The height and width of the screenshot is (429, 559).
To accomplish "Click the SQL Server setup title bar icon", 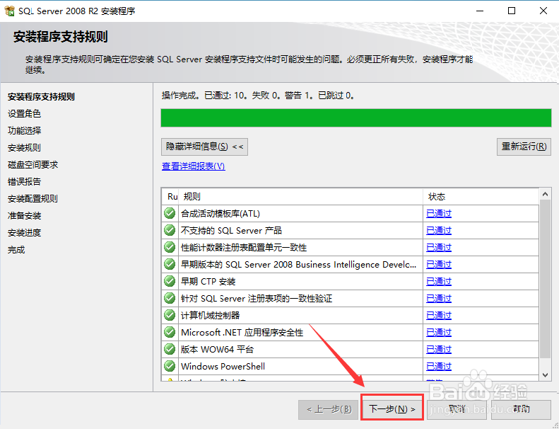I will pos(10,11).
